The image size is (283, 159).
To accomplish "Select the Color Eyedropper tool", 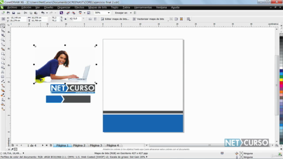I will [3, 95].
